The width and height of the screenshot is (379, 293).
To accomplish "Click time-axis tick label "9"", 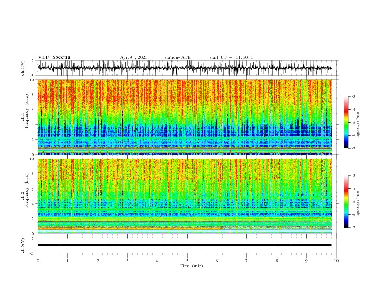I will [x=306, y=261].
